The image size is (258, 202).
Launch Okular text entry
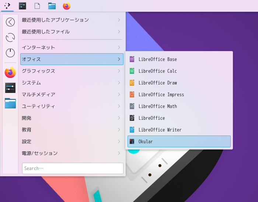pyautogui.click(x=146, y=141)
